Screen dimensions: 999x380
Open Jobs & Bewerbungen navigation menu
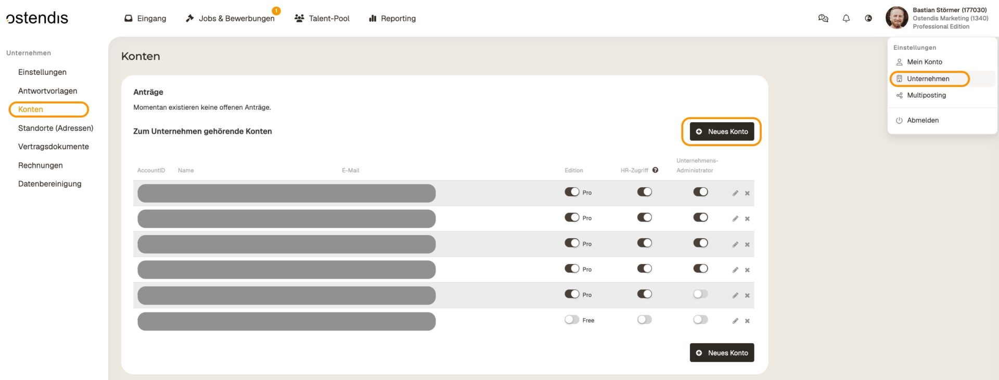click(x=230, y=18)
